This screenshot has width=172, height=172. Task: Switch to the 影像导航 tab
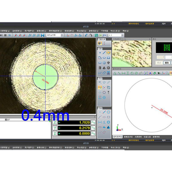(156, 137)
